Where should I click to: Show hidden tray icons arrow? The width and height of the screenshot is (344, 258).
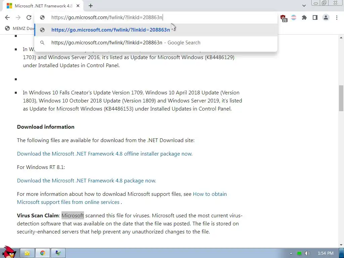291,253
